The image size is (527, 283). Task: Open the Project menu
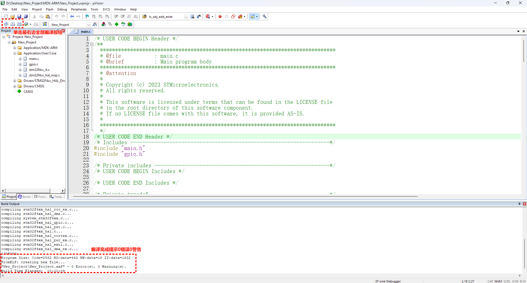tap(37, 9)
